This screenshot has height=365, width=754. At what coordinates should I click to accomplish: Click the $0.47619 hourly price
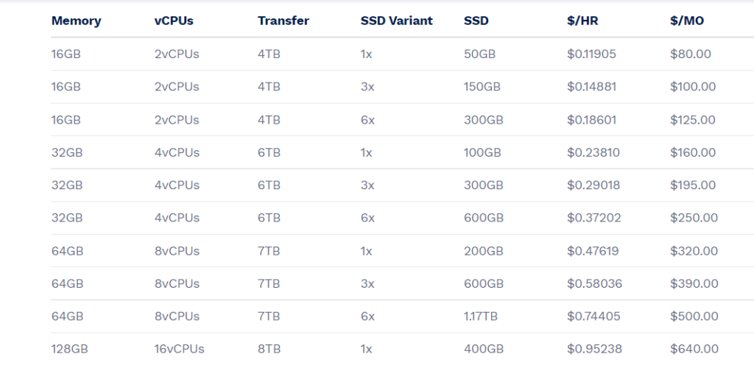(593, 251)
